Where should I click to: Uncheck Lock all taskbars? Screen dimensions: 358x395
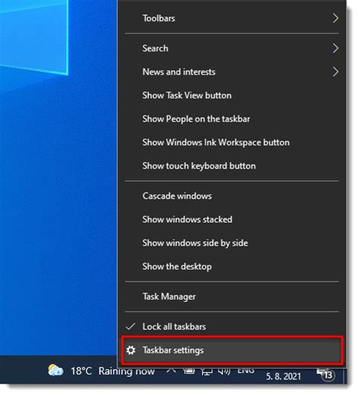point(232,326)
